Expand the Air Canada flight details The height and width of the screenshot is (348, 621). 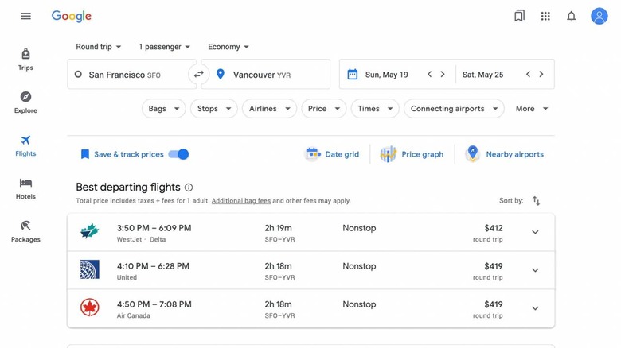coord(535,308)
